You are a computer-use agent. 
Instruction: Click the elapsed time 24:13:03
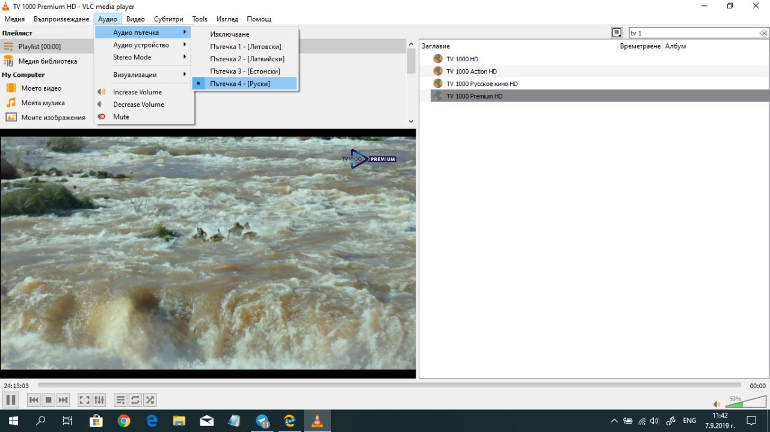16,386
